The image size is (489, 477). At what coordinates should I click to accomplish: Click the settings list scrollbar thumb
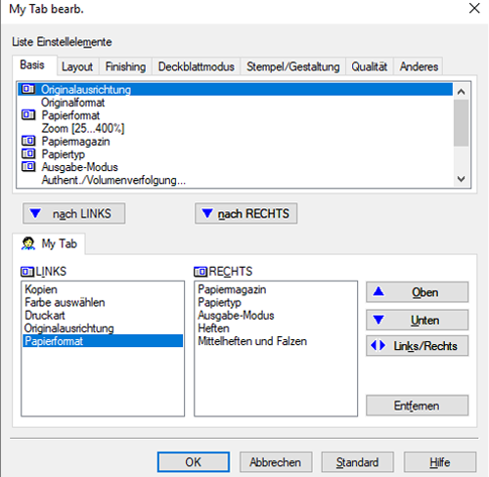click(x=462, y=123)
